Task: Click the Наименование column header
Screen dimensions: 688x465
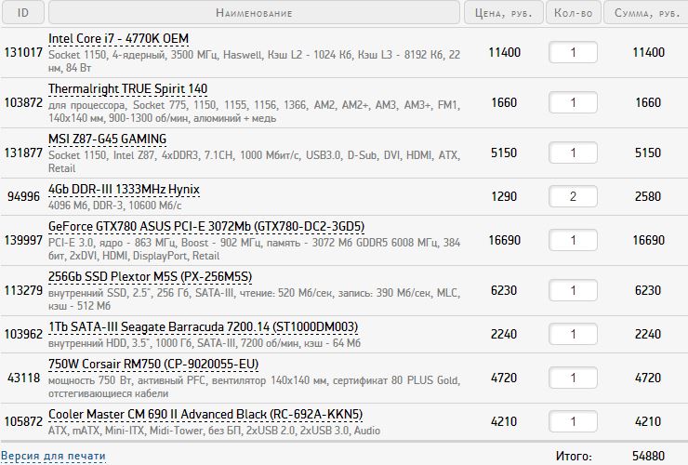Action: [254, 12]
